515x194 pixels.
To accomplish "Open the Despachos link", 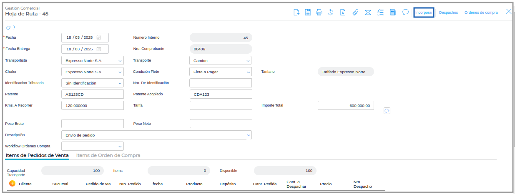I will click(x=448, y=12).
